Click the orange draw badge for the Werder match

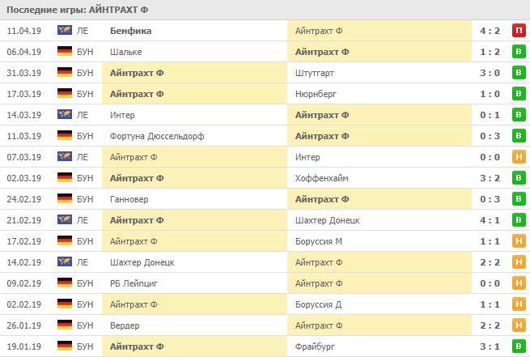517,325
